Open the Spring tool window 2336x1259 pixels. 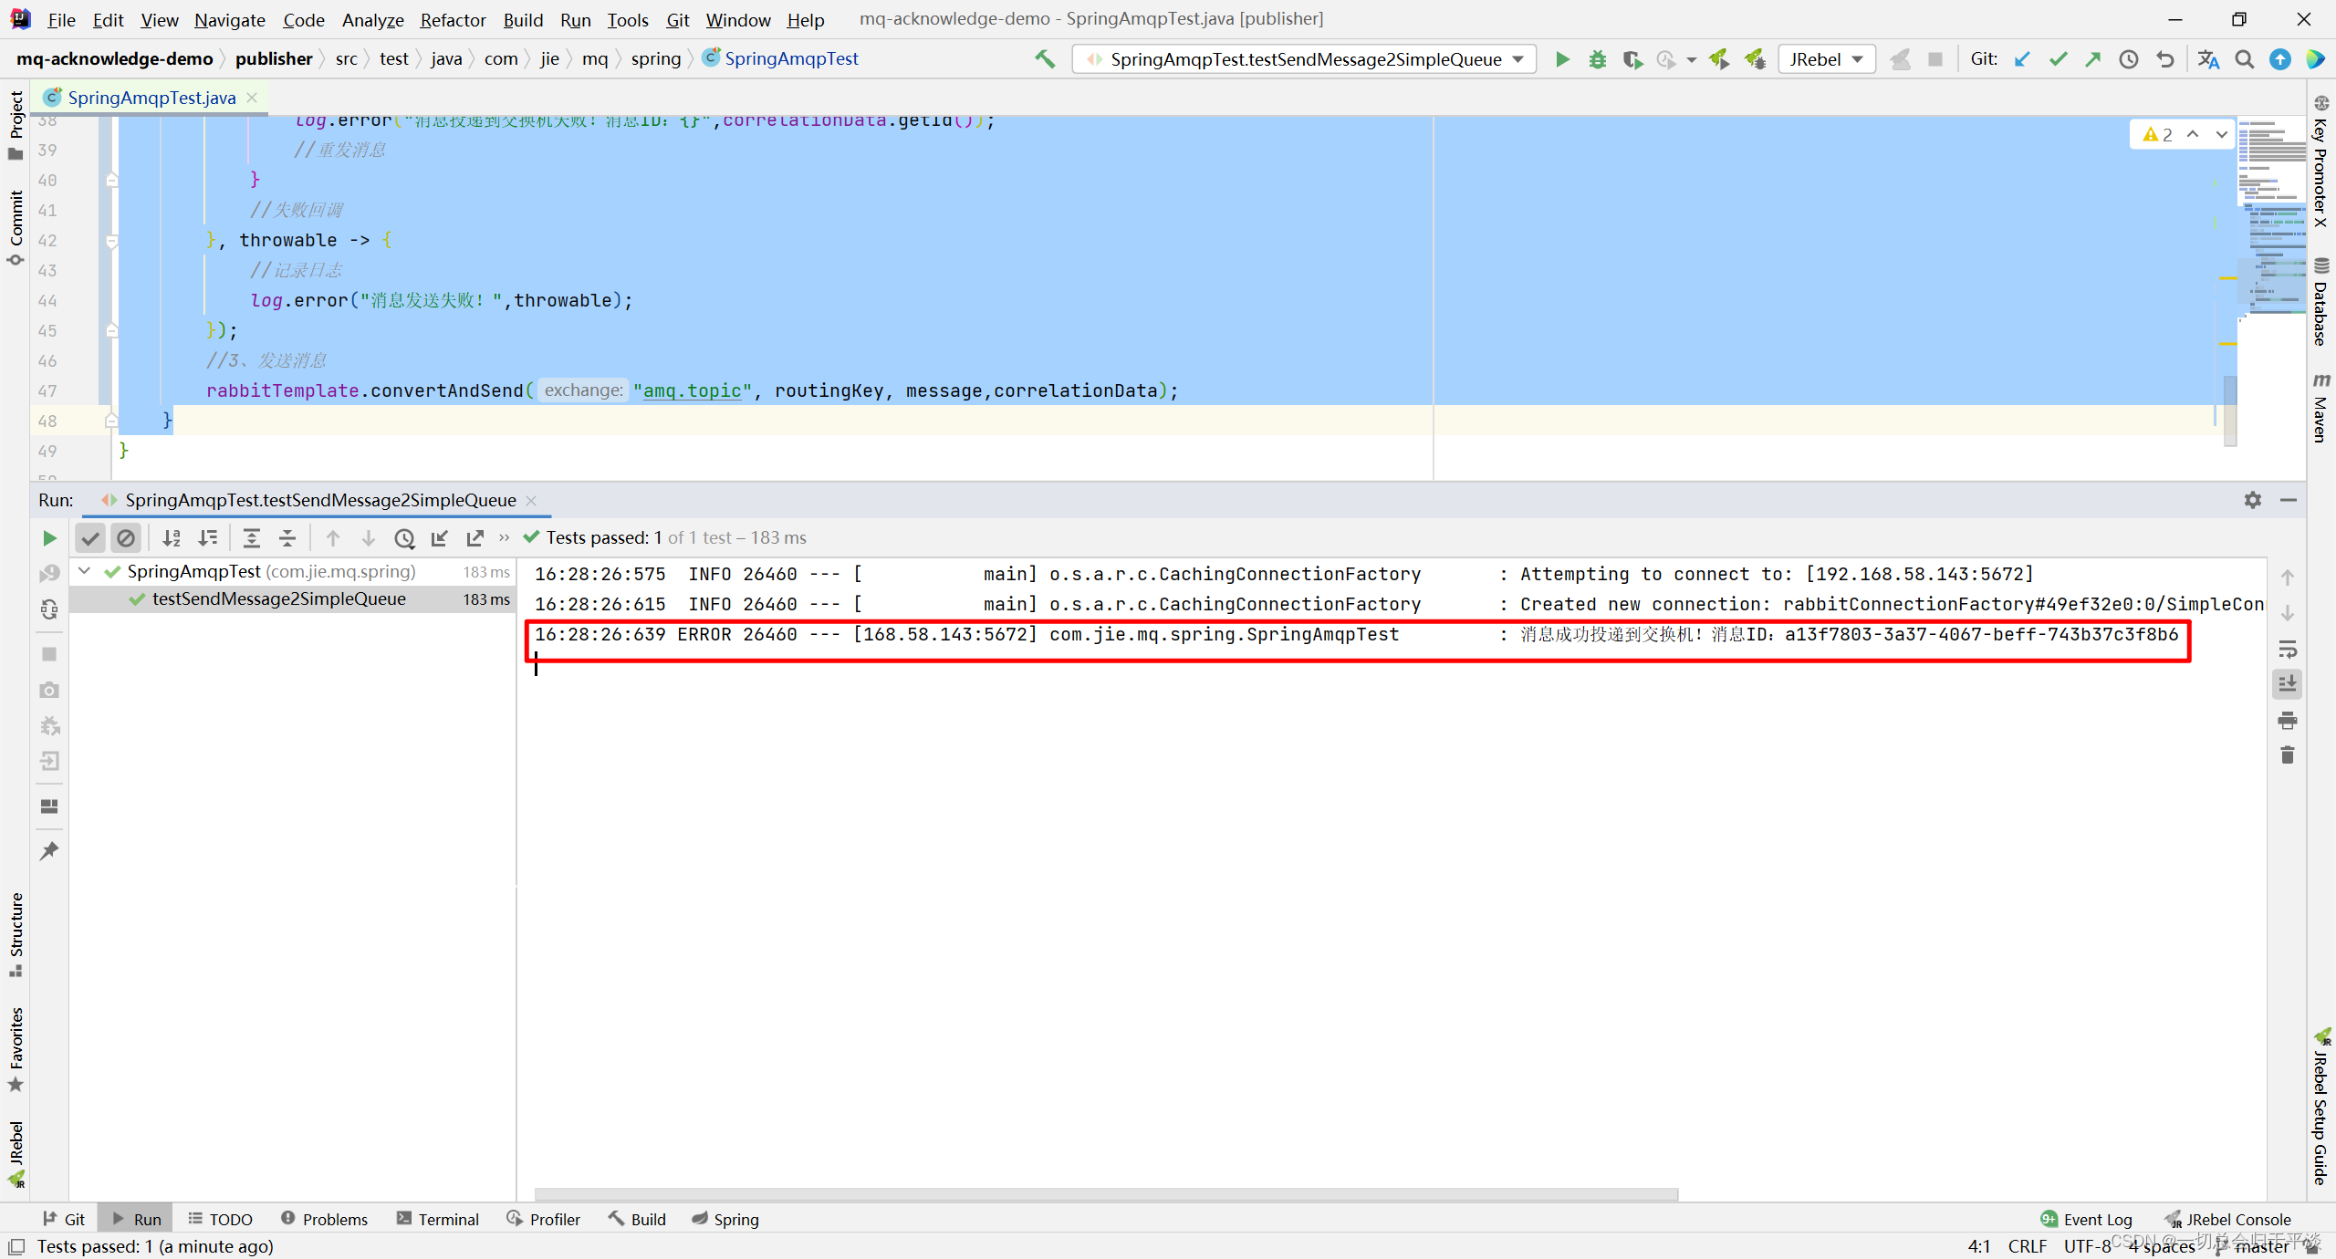coord(725,1219)
